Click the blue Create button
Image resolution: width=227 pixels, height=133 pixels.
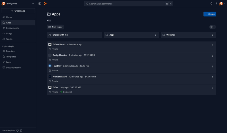pyautogui.click(x=210, y=14)
